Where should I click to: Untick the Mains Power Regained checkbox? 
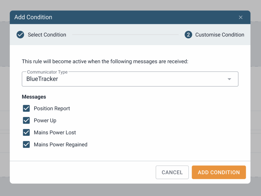pyautogui.click(x=27, y=145)
